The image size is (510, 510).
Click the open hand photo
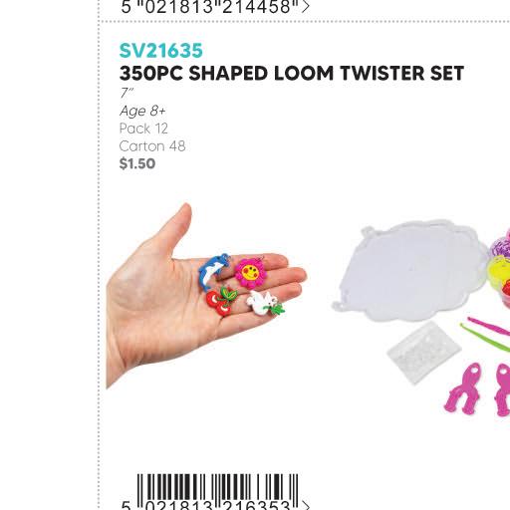[x=206, y=296]
